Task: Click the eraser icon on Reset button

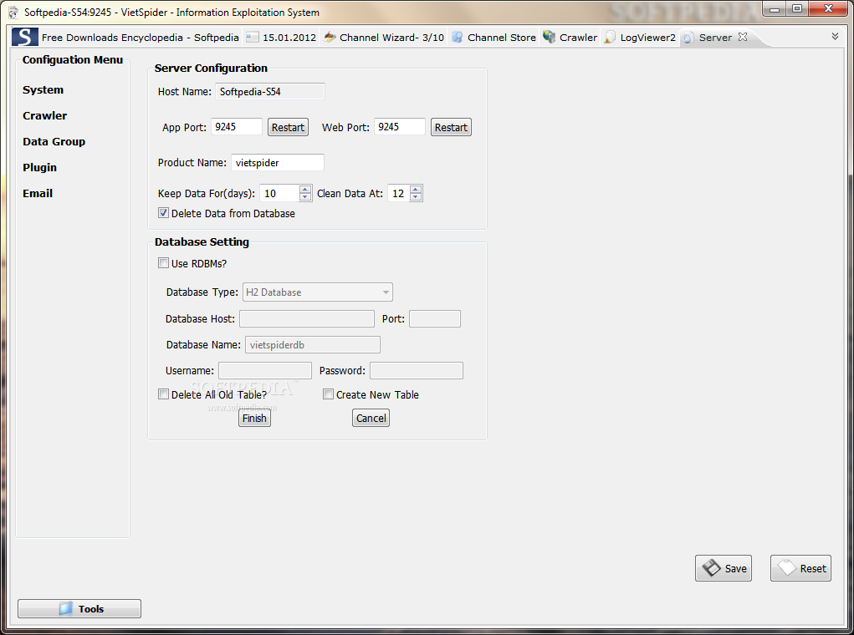Action: point(787,568)
